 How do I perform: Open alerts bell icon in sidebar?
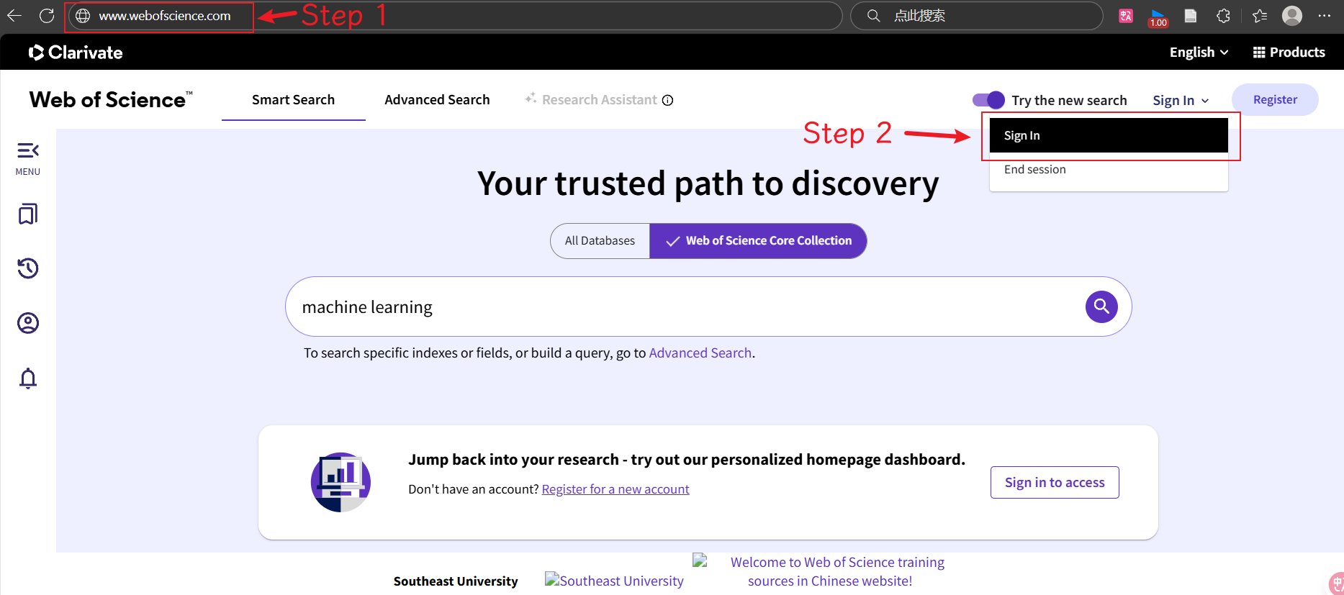tap(28, 378)
